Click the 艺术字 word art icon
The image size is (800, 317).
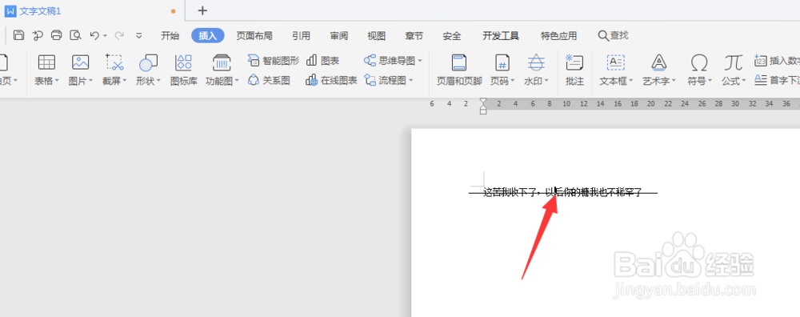pos(658,62)
